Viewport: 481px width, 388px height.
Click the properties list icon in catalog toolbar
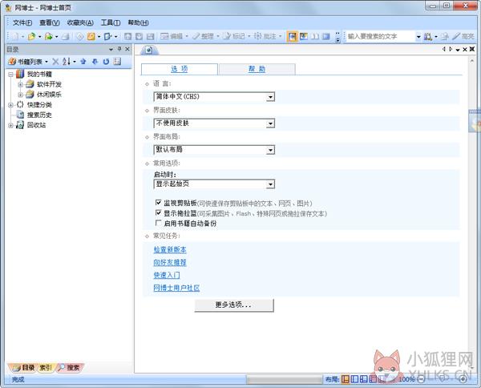117,62
